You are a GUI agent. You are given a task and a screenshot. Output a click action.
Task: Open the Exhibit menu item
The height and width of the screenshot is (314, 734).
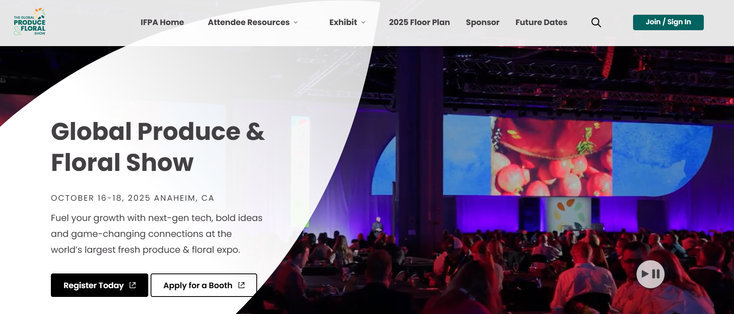click(x=343, y=22)
